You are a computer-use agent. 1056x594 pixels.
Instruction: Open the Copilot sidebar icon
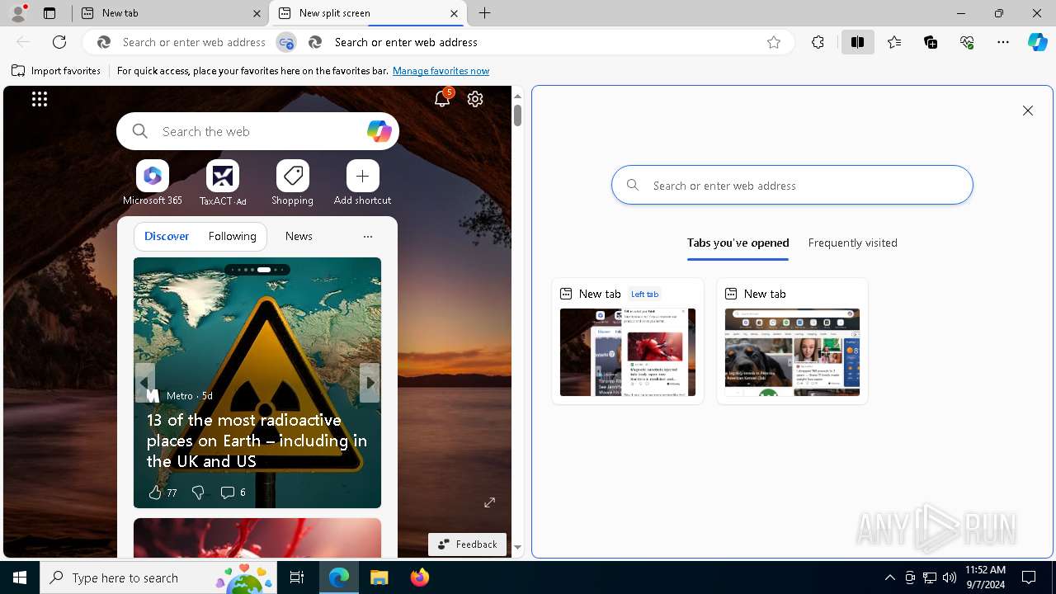(1038, 42)
